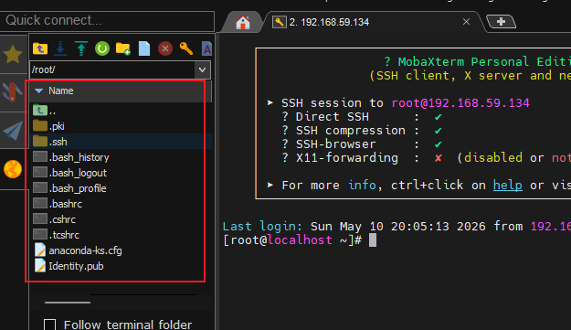Select the Identity.pub file
This screenshot has width=571, height=330.
pyautogui.click(x=121, y=266)
